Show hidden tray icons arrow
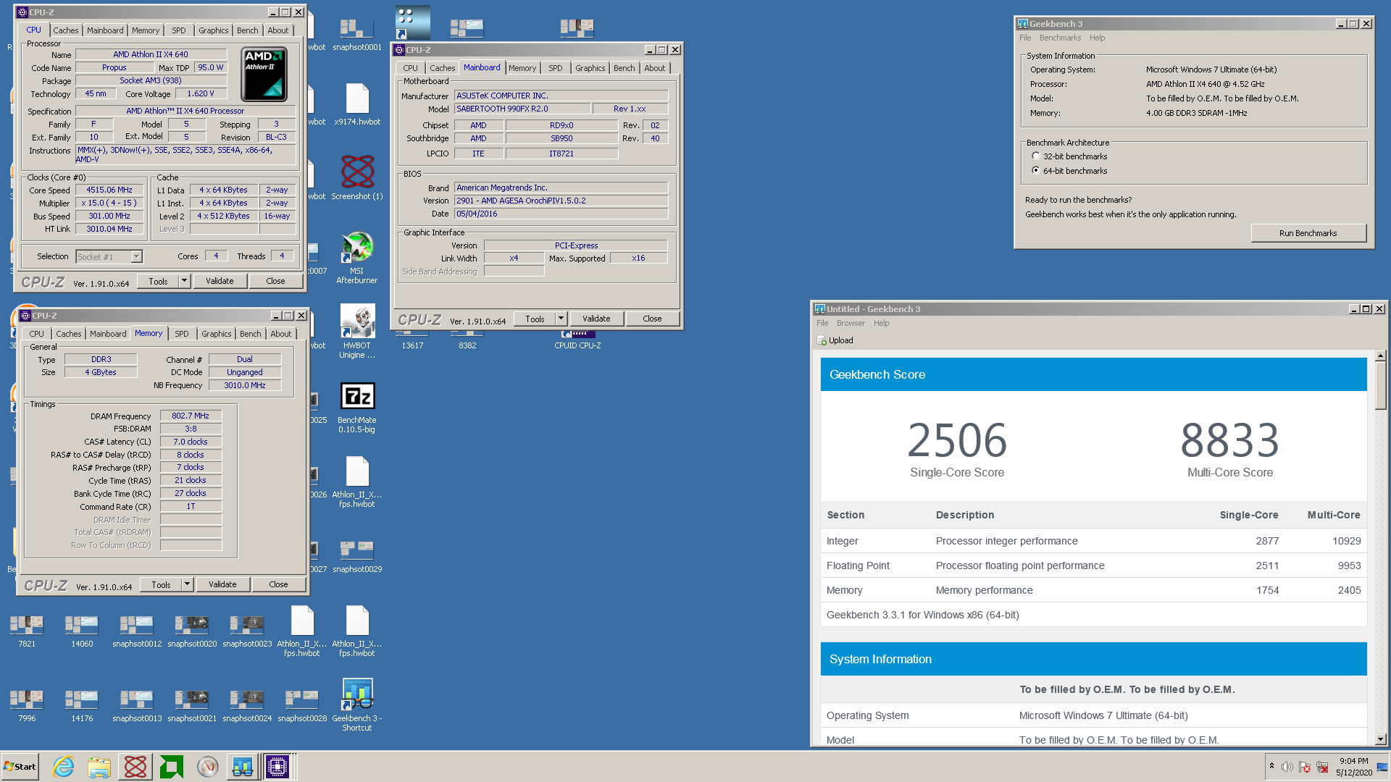 (x=1271, y=766)
